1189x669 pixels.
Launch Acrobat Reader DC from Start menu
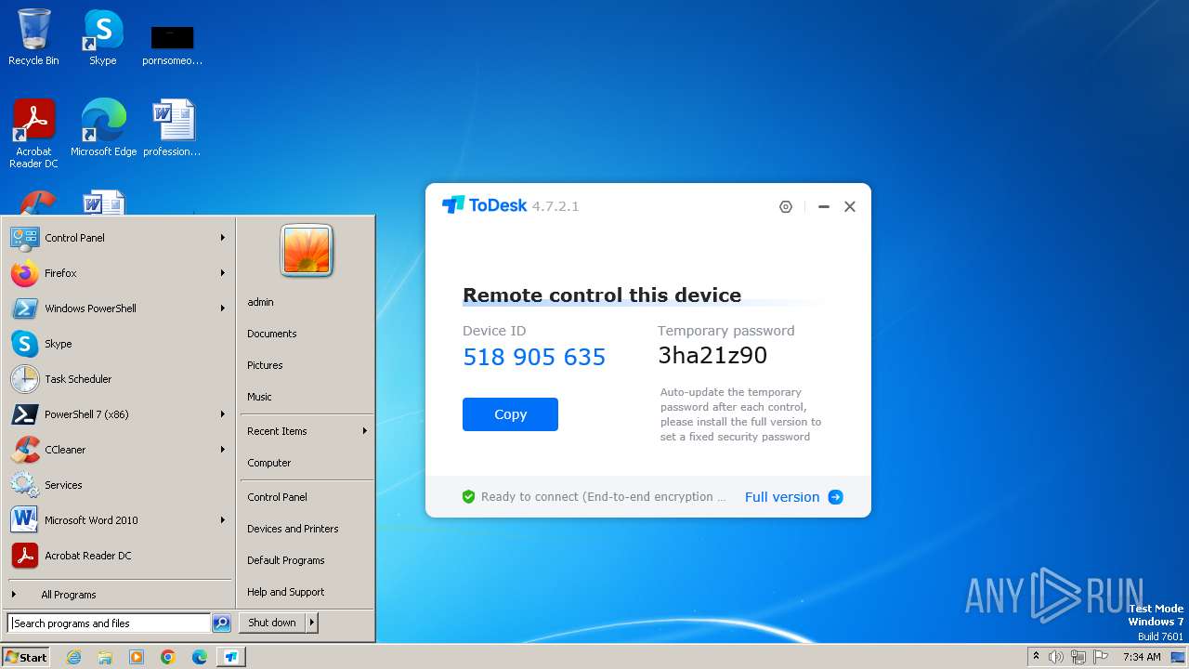pos(118,556)
